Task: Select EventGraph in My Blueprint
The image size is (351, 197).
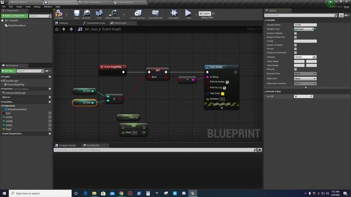Action: coord(12,81)
